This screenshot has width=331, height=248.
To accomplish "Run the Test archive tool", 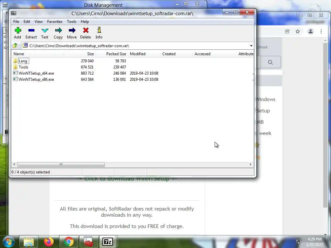I will coord(45,30).
